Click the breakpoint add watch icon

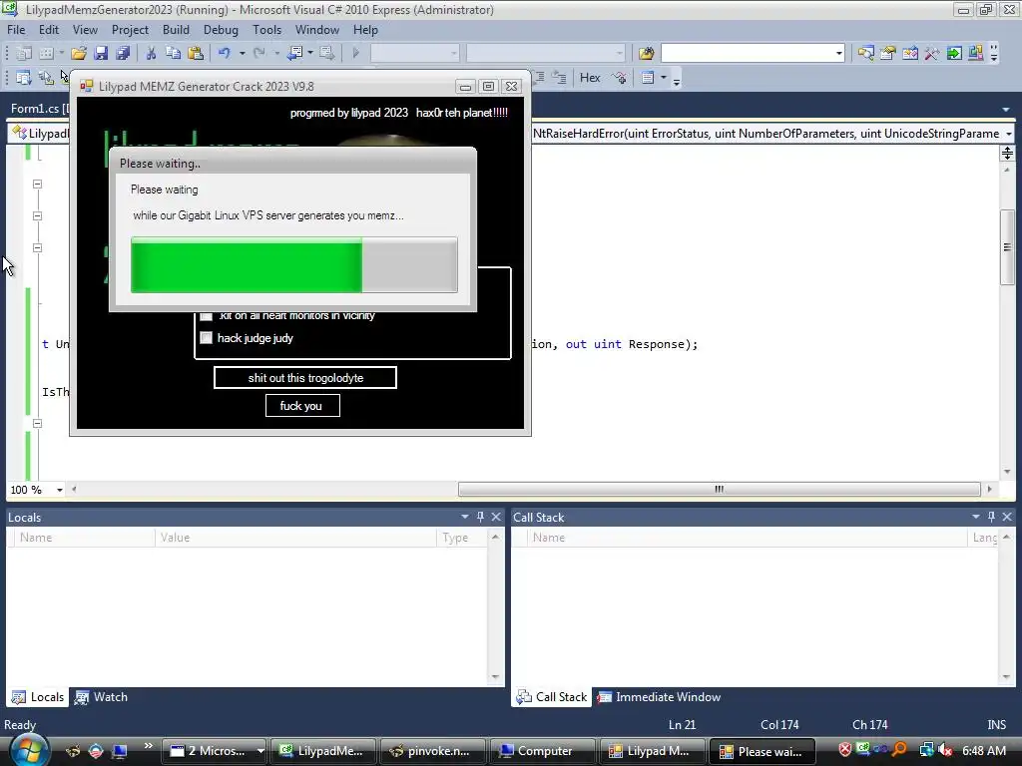pyautogui.click(x=620, y=78)
